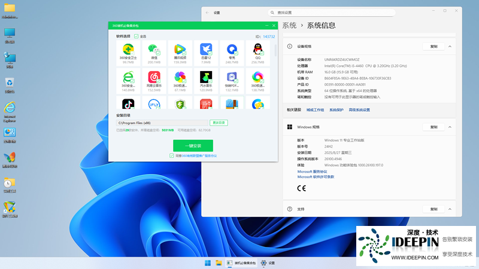Copy device specs with 复制 button
Image resolution: width=479 pixels, height=269 pixels.
433,47
